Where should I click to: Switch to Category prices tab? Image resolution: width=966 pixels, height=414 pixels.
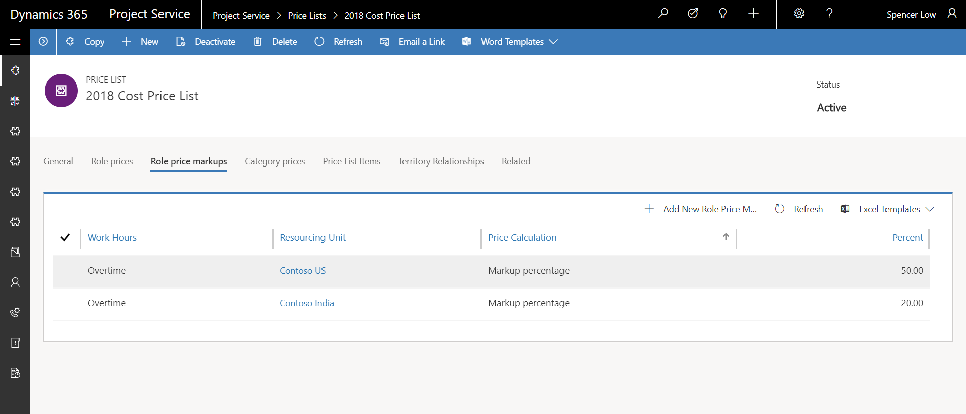[275, 161]
